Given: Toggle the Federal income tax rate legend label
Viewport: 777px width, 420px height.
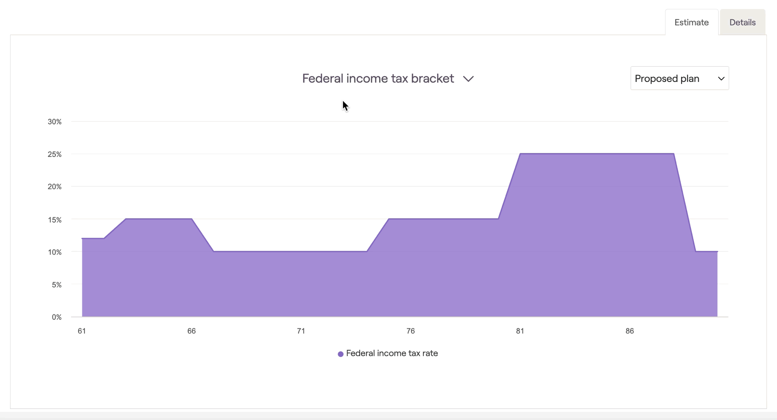Looking at the screenshot, I should click(392, 353).
